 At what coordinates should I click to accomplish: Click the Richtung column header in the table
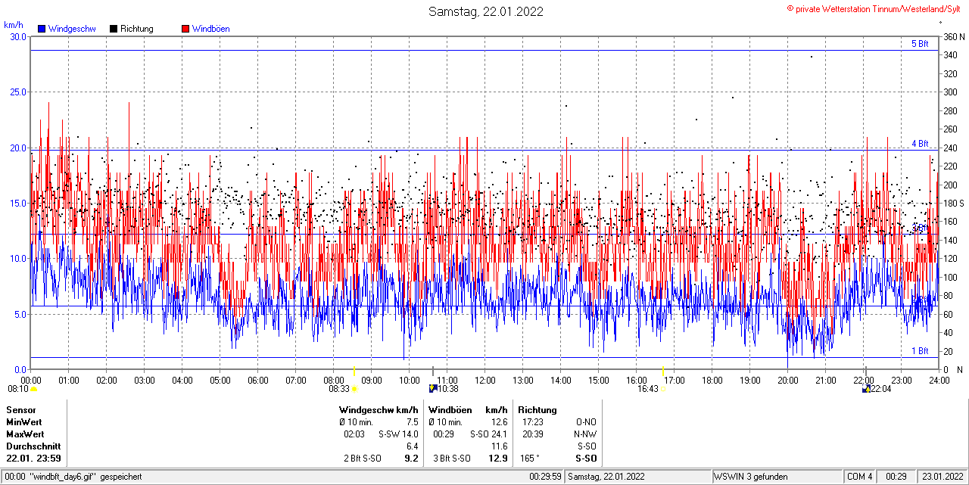coord(537,409)
